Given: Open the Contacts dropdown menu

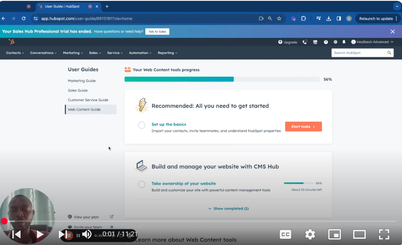Looking at the screenshot, I should [x=15, y=53].
